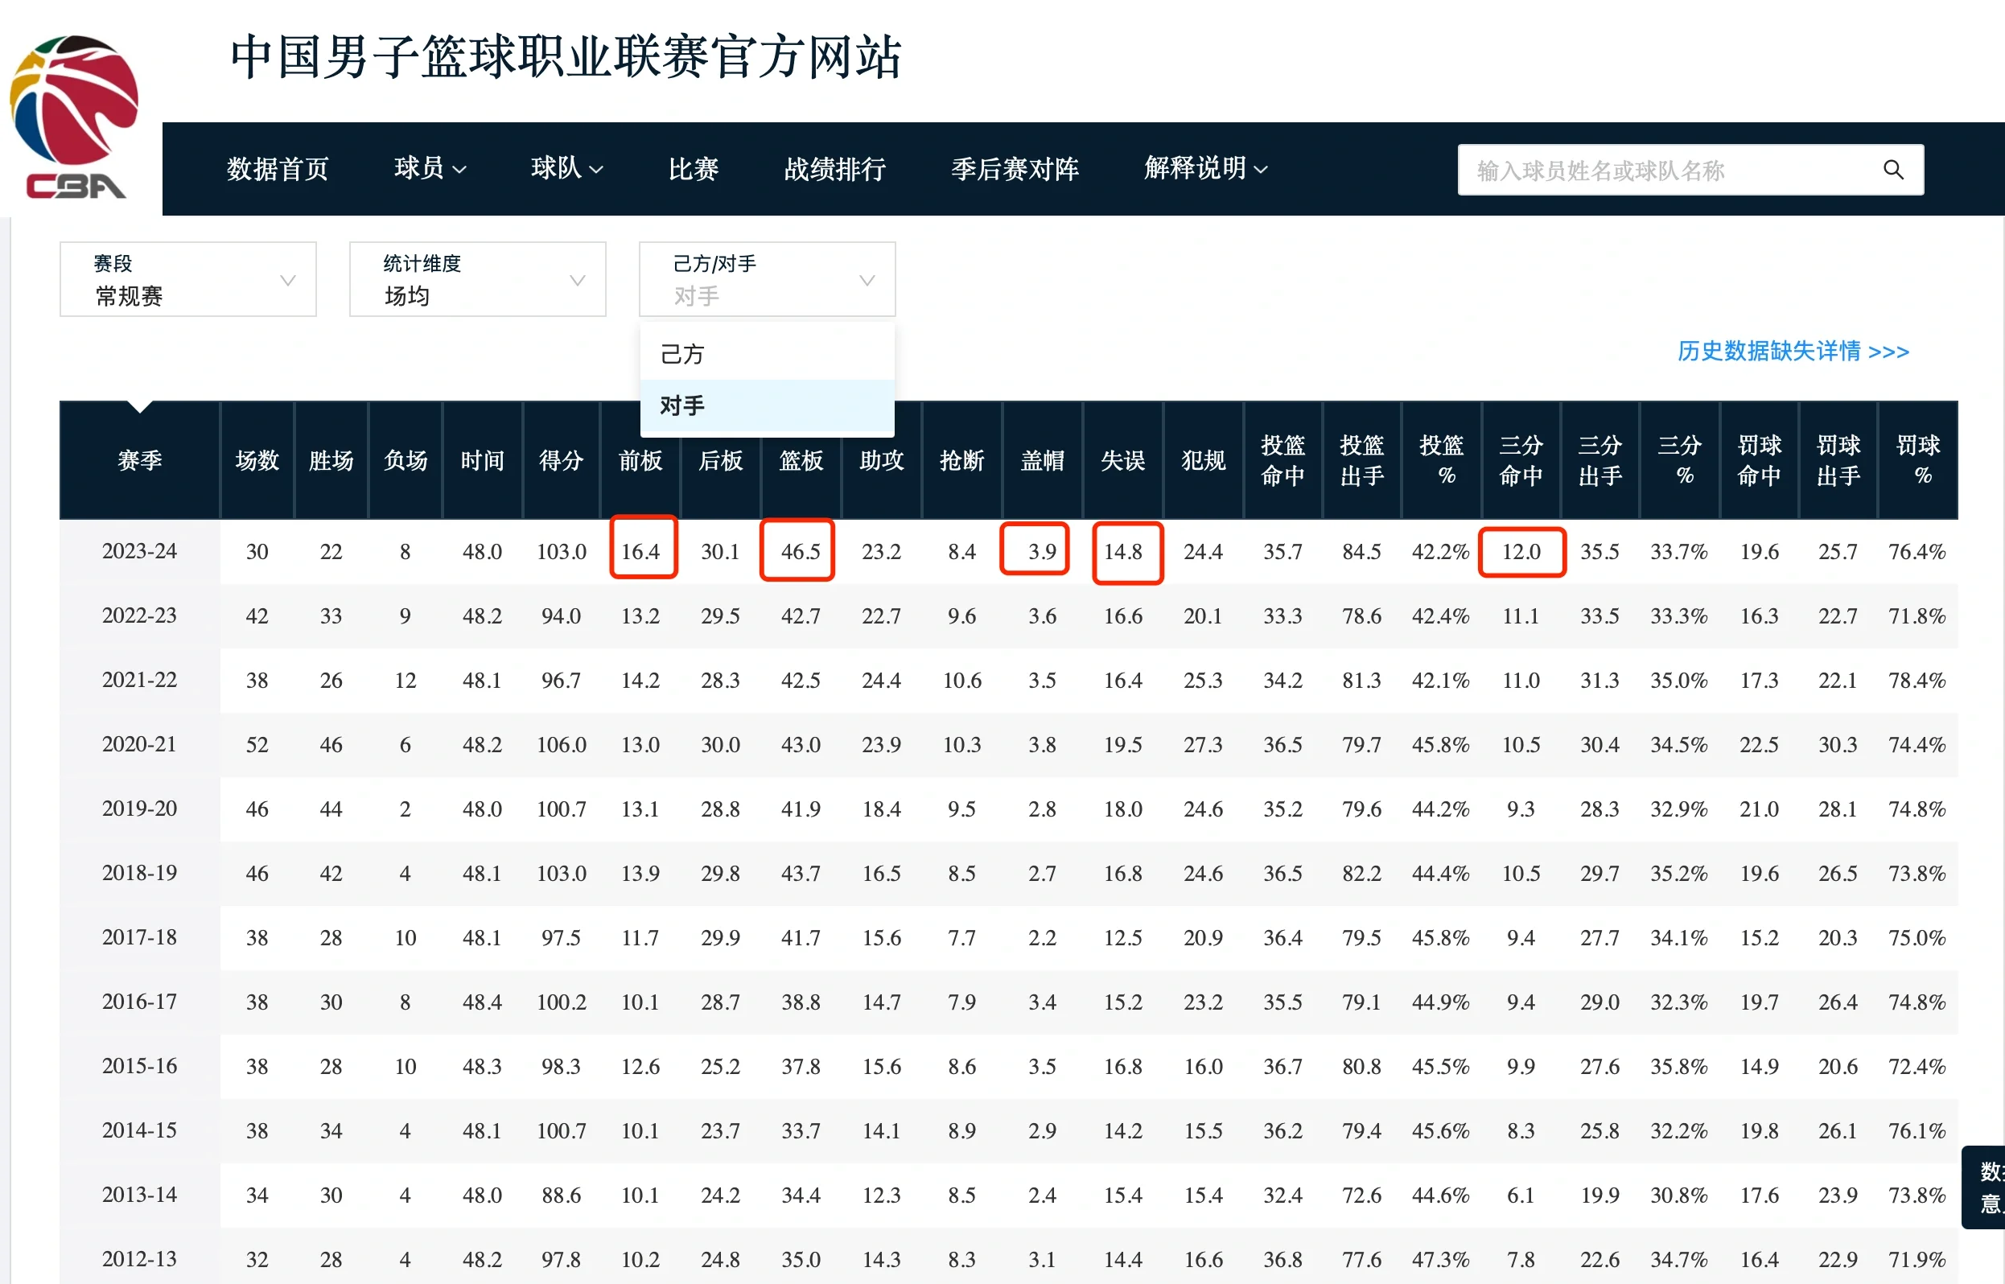The image size is (2005, 1284).
Task: Select 己方 from the open dropdown
Action: pyautogui.click(x=681, y=353)
